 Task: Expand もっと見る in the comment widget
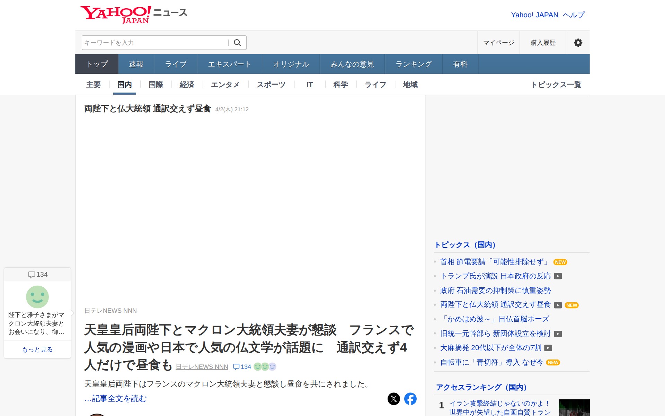pos(37,349)
